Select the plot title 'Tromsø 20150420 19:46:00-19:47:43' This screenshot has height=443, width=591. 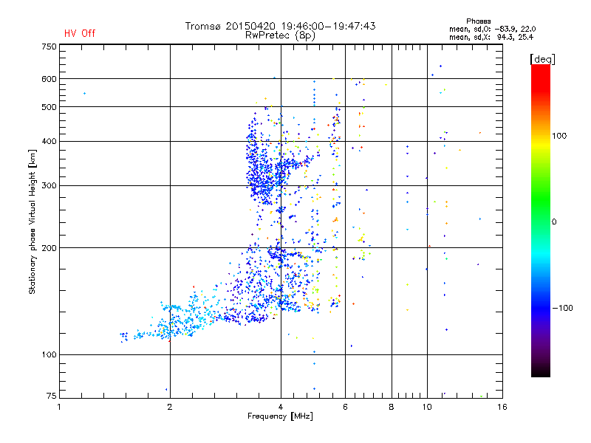280,26
